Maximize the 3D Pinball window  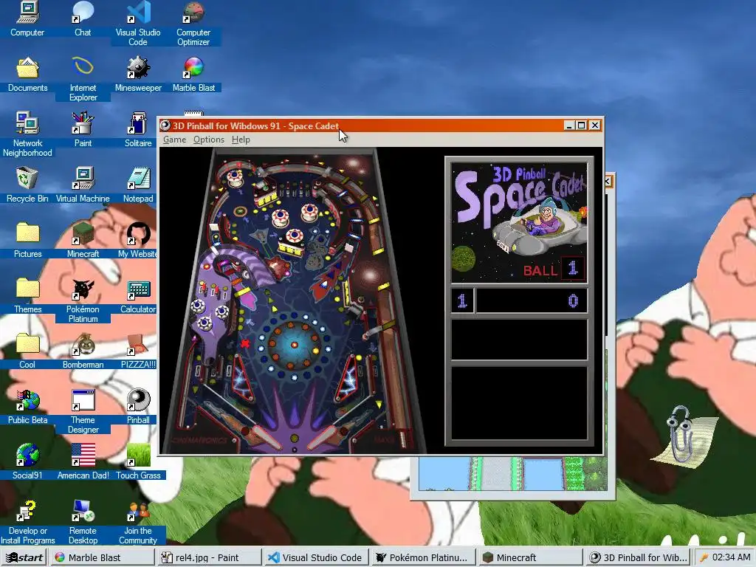tap(582, 126)
